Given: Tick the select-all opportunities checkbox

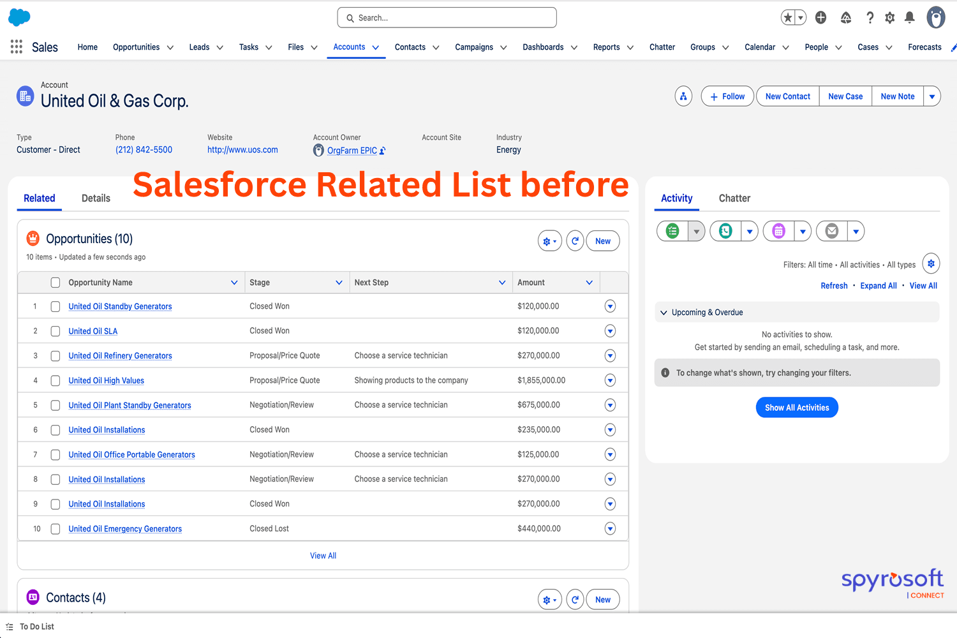Looking at the screenshot, I should tap(56, 283).
